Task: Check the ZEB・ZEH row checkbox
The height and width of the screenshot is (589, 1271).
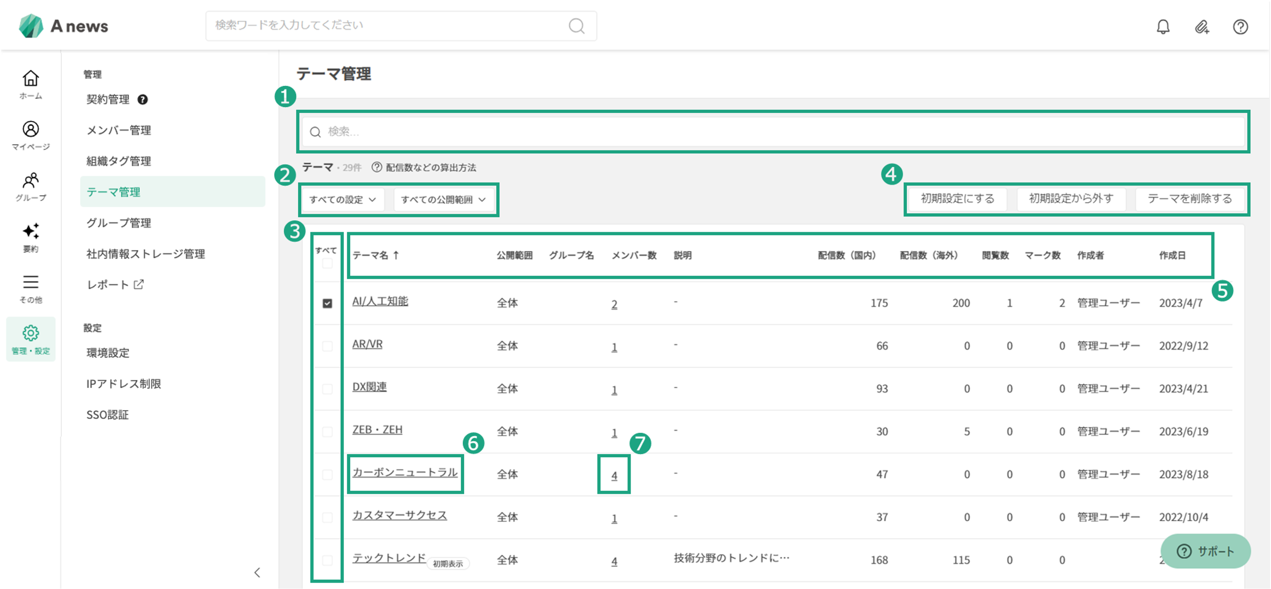Action: click(x=327, y=432)
